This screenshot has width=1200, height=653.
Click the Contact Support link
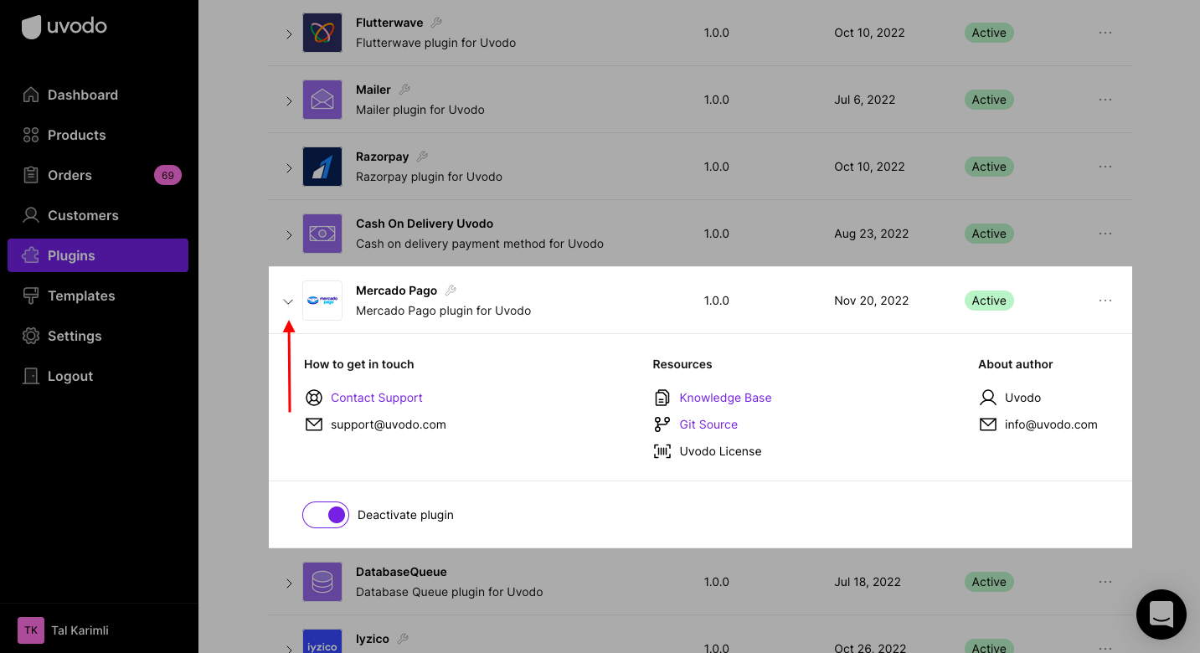(377, 398)
